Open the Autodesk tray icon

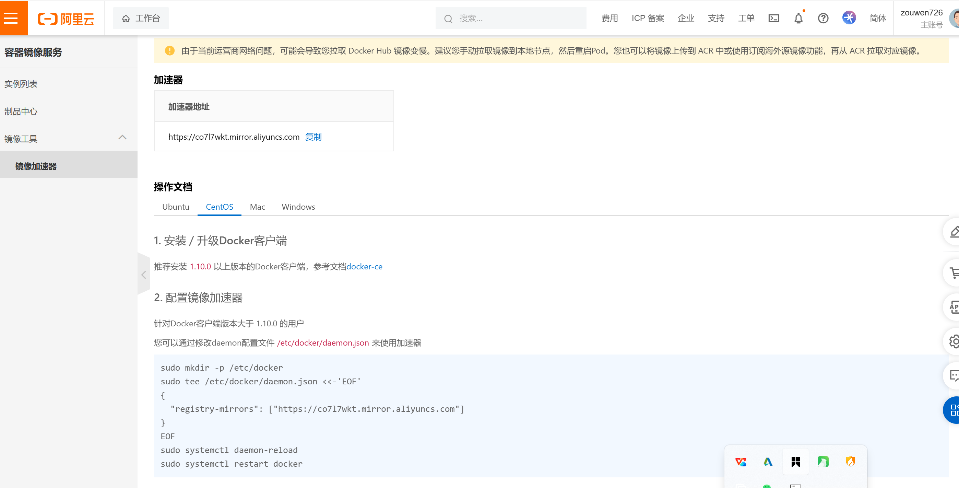click(x=768, y=462)
